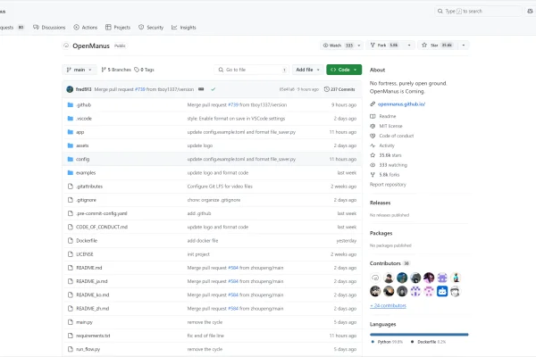Open the openmanus.github.io link
The height and width of the screenshot is (357, 536).
401,104
